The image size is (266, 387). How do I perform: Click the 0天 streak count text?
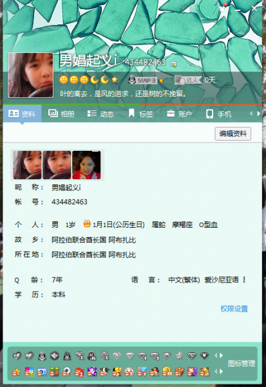[x=210, y=80]
